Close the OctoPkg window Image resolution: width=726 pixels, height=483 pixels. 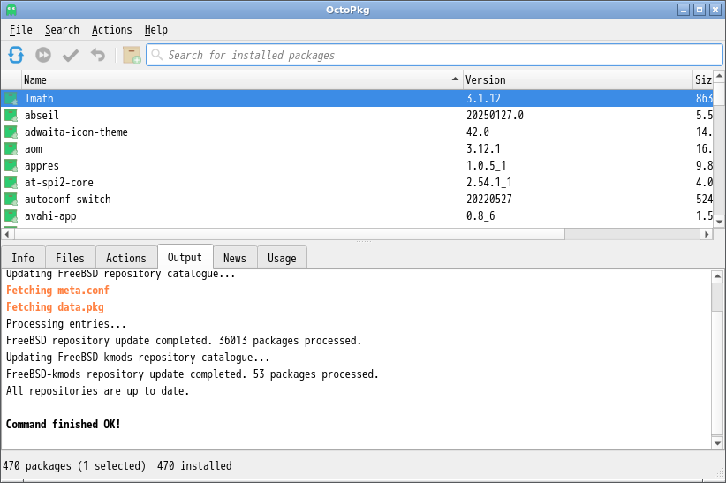click(715, 10)
